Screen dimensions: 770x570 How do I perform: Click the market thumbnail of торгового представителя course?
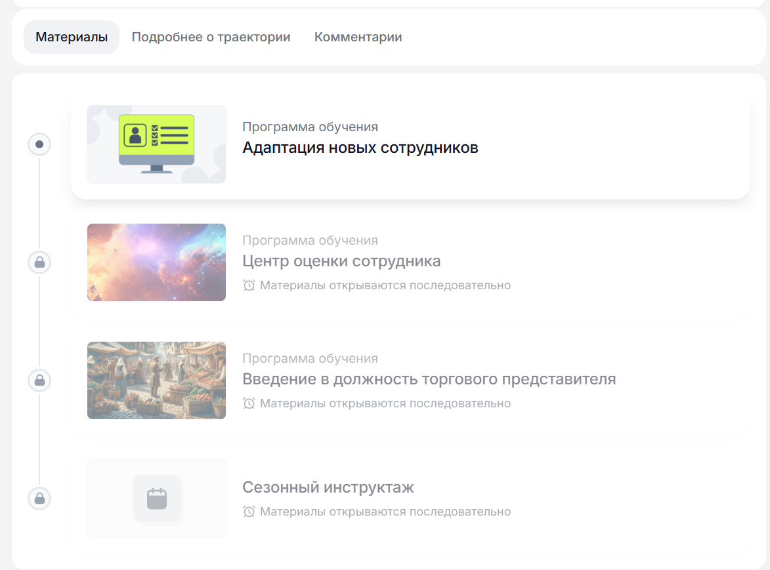[x=157, y=380]
